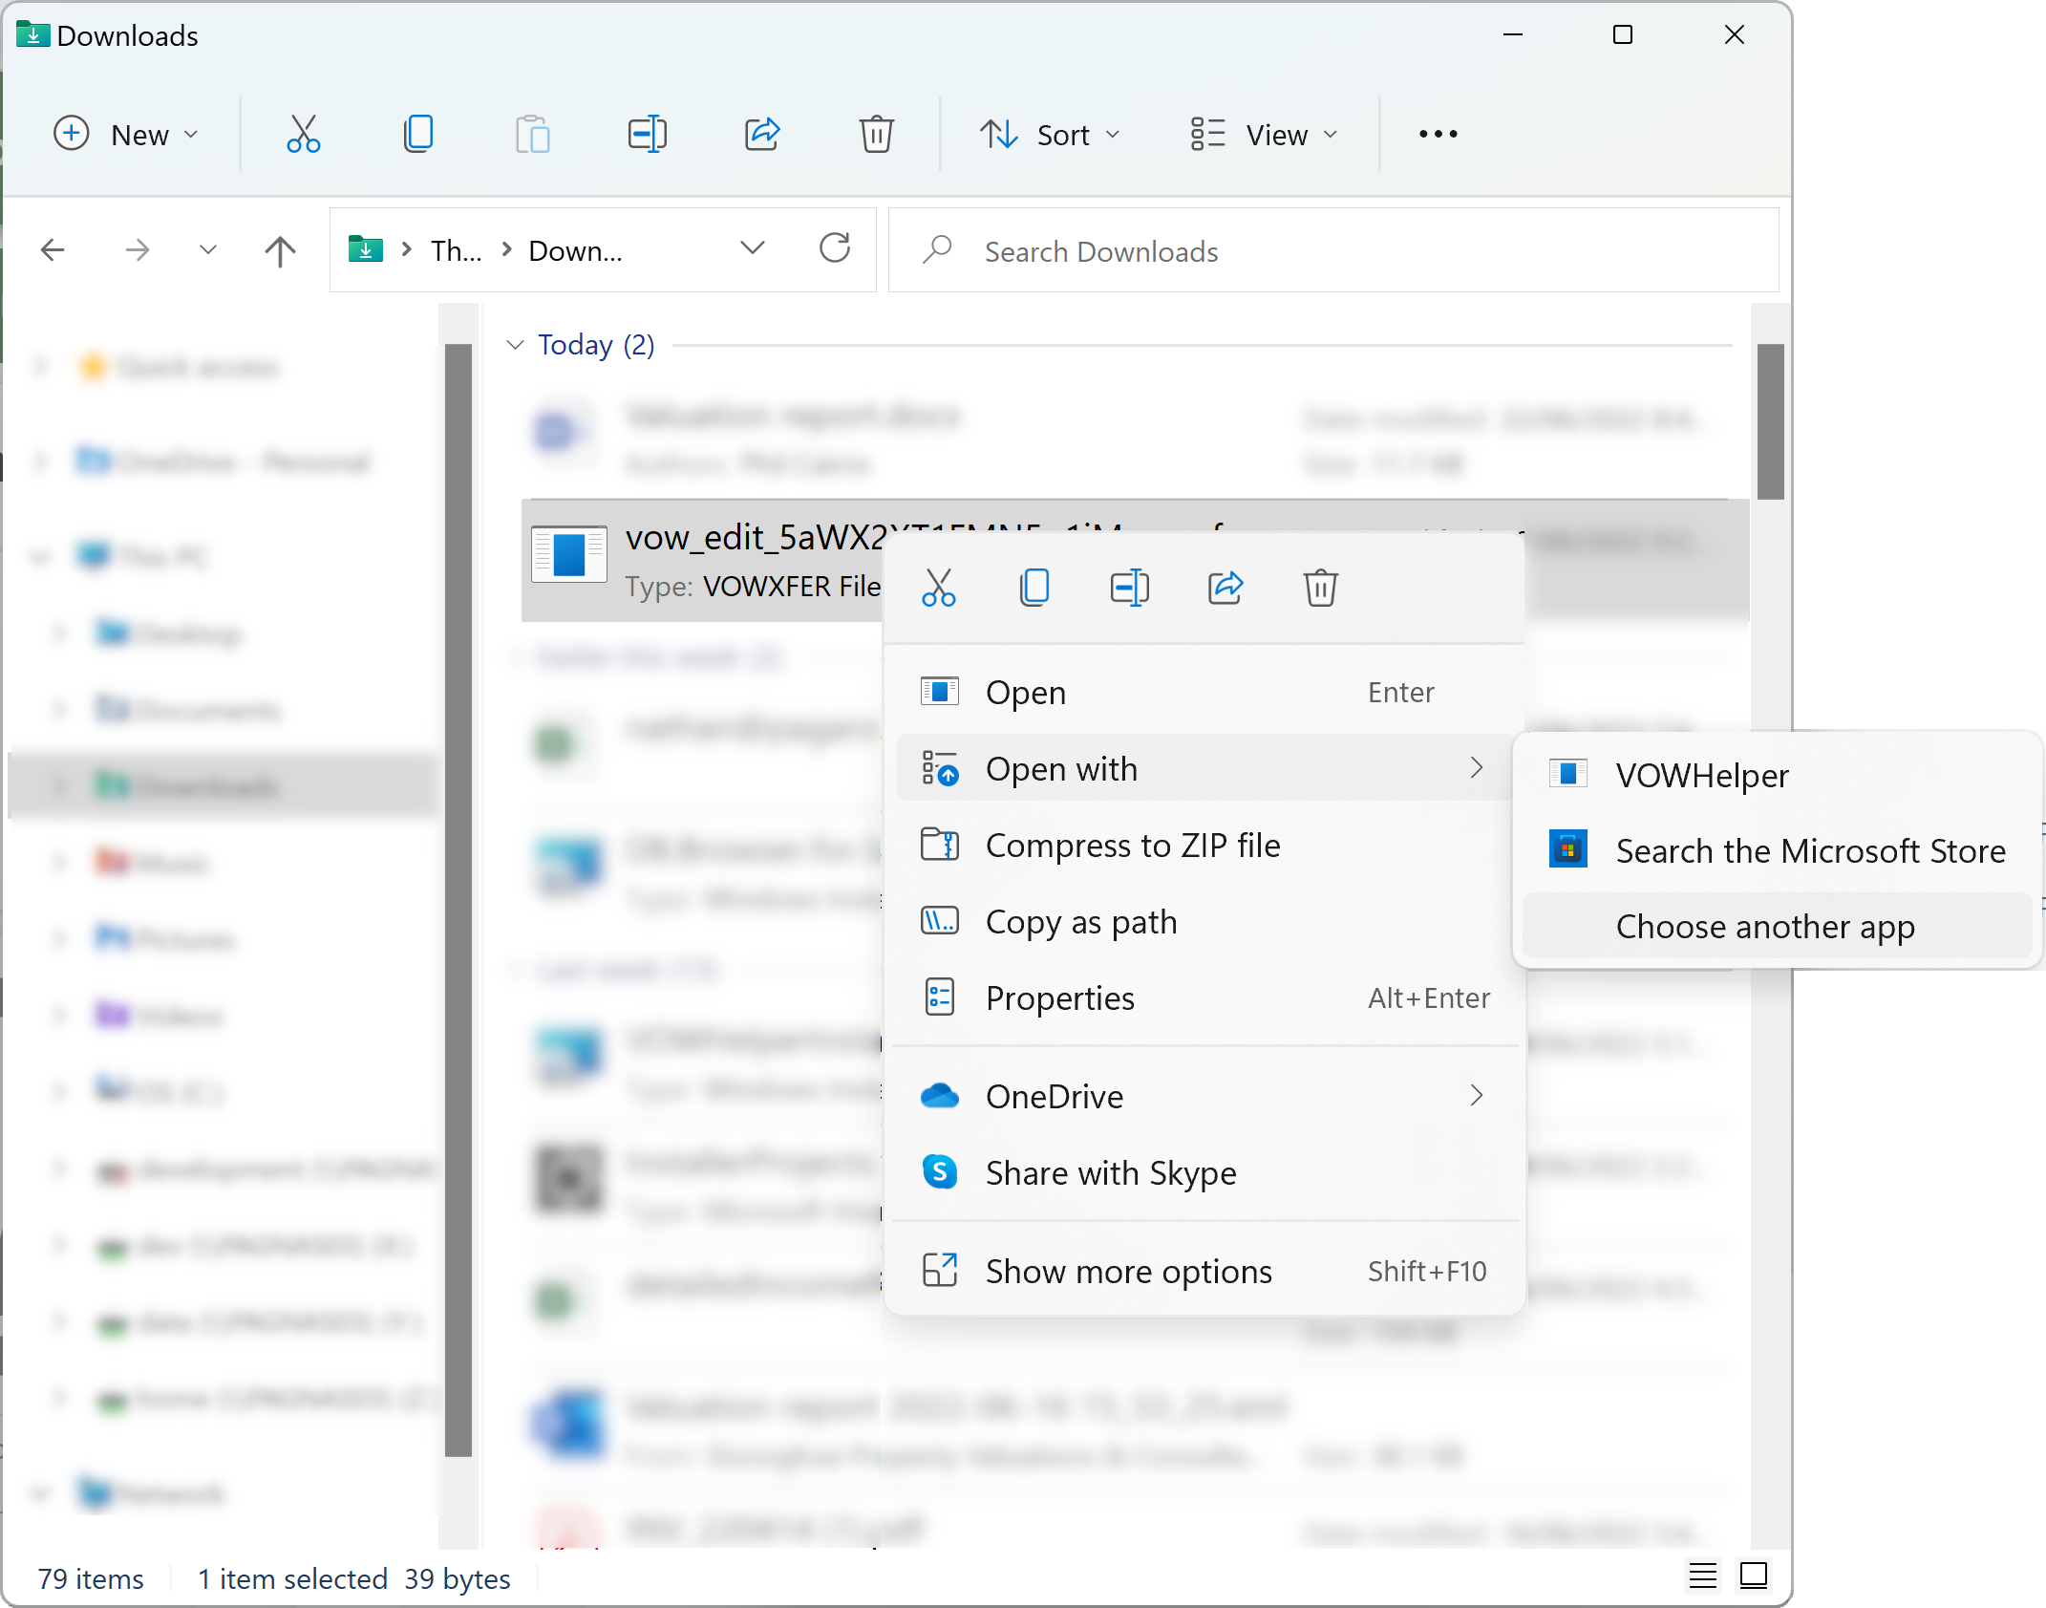Choose Compress to ZIP file
This screenshot has width=2046, height=1608.
tap(1132, 846)
